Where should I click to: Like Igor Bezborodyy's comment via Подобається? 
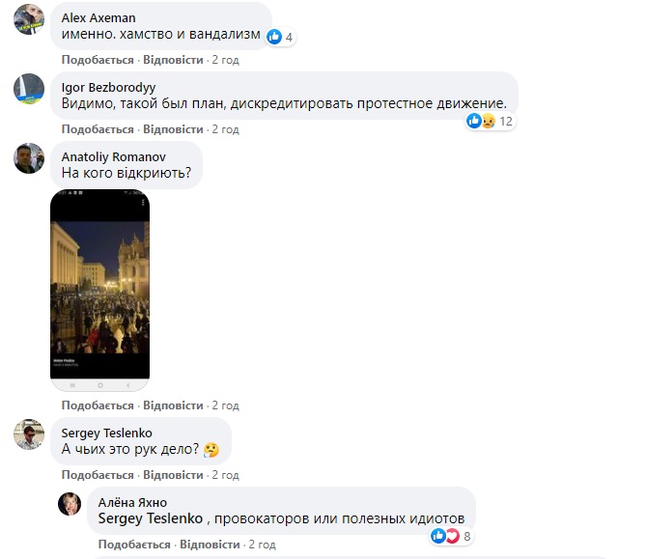pos(98,129)
